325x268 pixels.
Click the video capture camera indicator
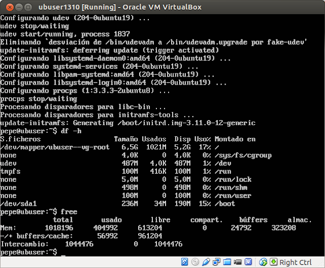tap(238, 262)
